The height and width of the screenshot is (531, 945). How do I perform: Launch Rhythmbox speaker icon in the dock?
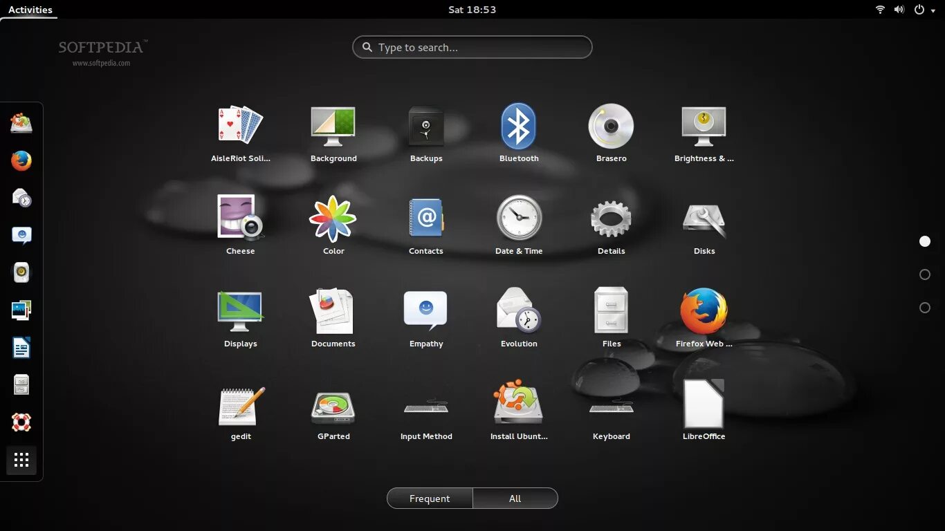pyautogui.click(x=21, y=272)
